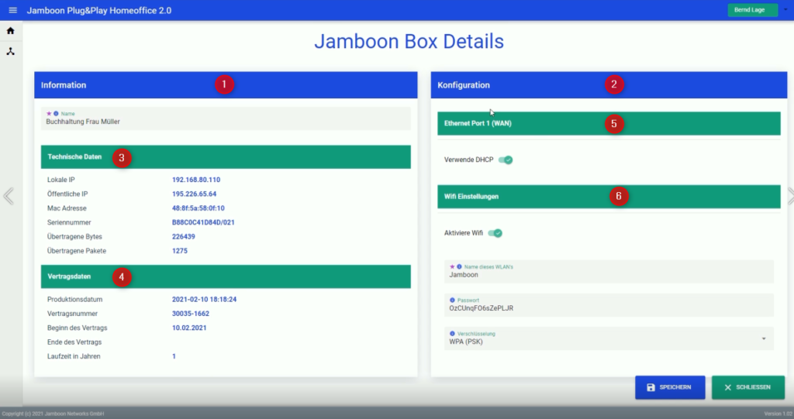Go to next box with right chevron

click(x=790, y=197)
